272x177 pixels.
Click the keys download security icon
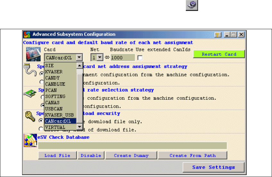(x=30, y=117)
